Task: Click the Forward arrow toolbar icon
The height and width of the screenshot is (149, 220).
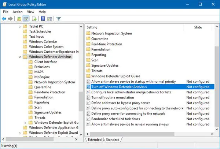Action: click(10, 19)
